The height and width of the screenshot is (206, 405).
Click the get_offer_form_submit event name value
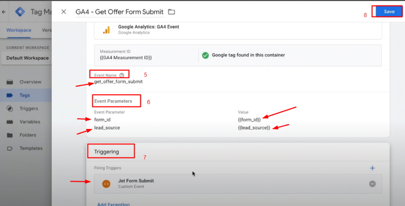pyautogui.click(x=118, y=81)
